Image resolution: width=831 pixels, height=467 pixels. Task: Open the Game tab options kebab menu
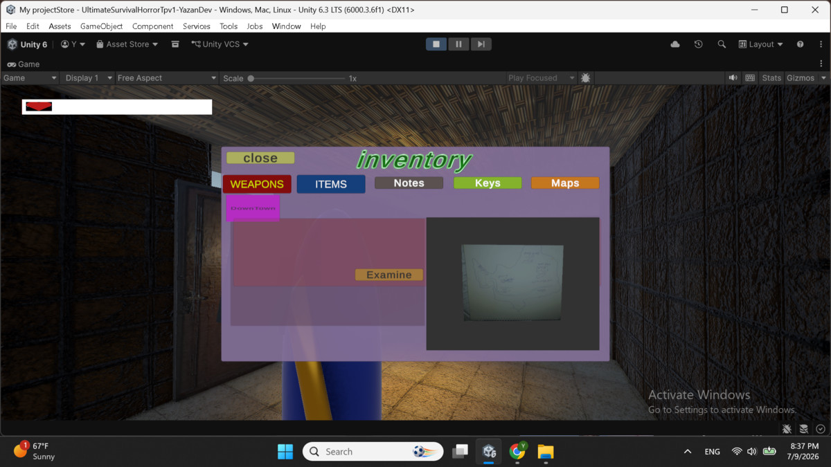[x=821, y=64]
